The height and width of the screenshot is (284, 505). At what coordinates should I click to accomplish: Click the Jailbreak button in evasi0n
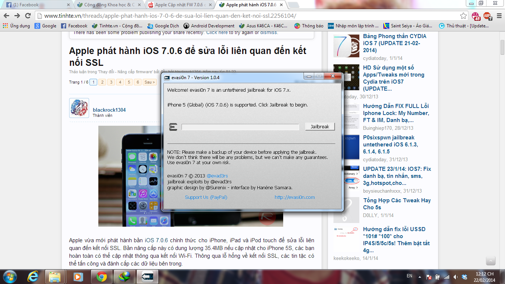click(x=320, y=126)
